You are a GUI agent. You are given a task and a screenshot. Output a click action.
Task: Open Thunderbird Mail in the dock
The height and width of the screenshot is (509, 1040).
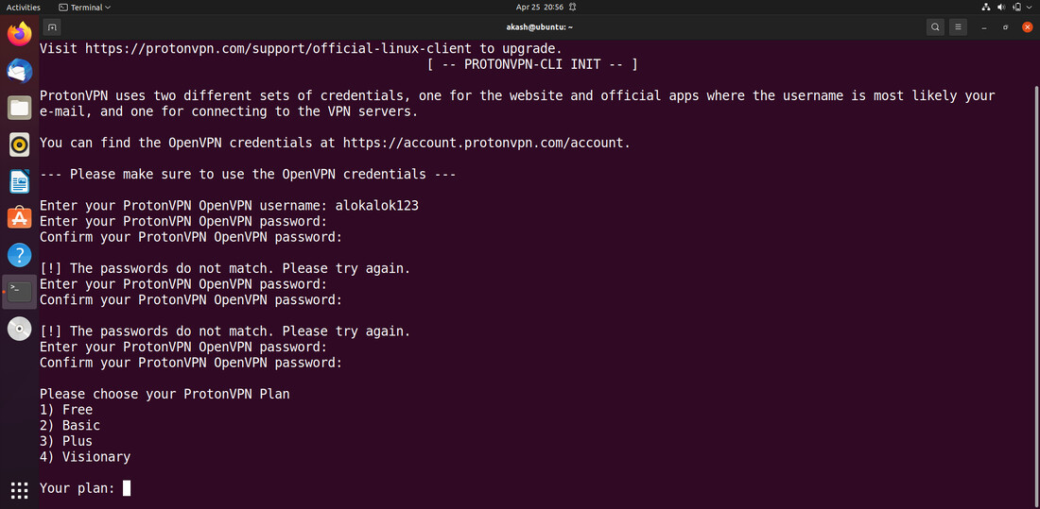[19, 71]
